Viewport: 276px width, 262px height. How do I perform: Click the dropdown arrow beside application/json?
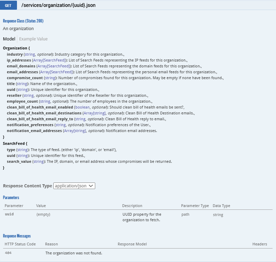coord(91,186)
